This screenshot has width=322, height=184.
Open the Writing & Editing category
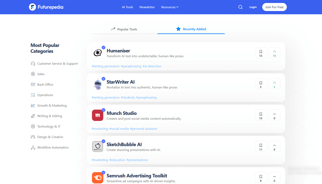(50, 116)
